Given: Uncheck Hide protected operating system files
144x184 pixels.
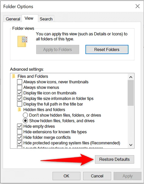Looking at the screenshot, I should click(20, 143).
